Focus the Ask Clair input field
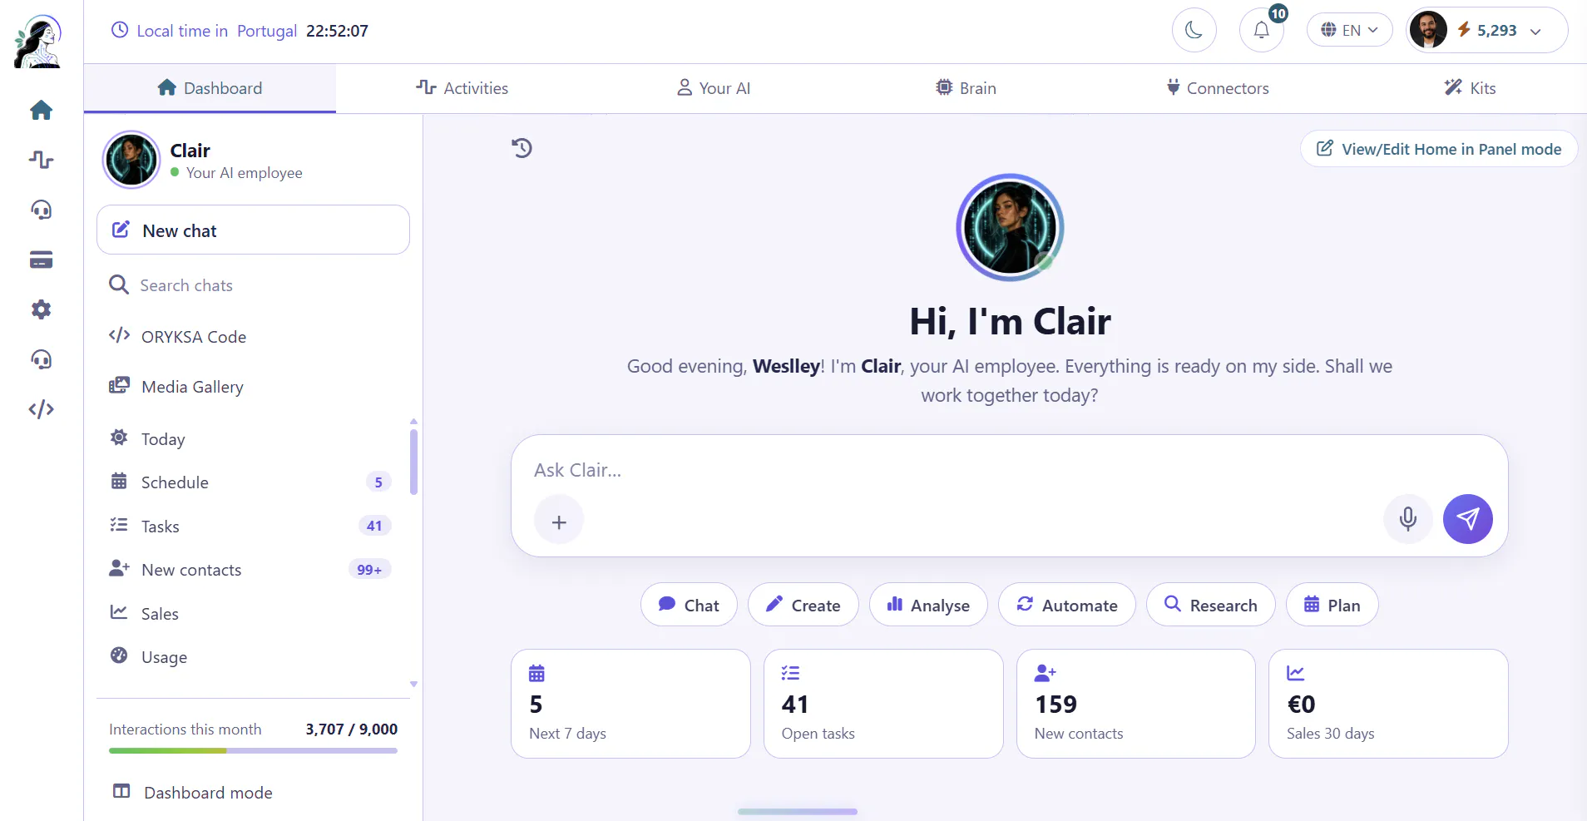Image resolution: width=1587 pixels, height=821 pixels. click(1010, 470)
